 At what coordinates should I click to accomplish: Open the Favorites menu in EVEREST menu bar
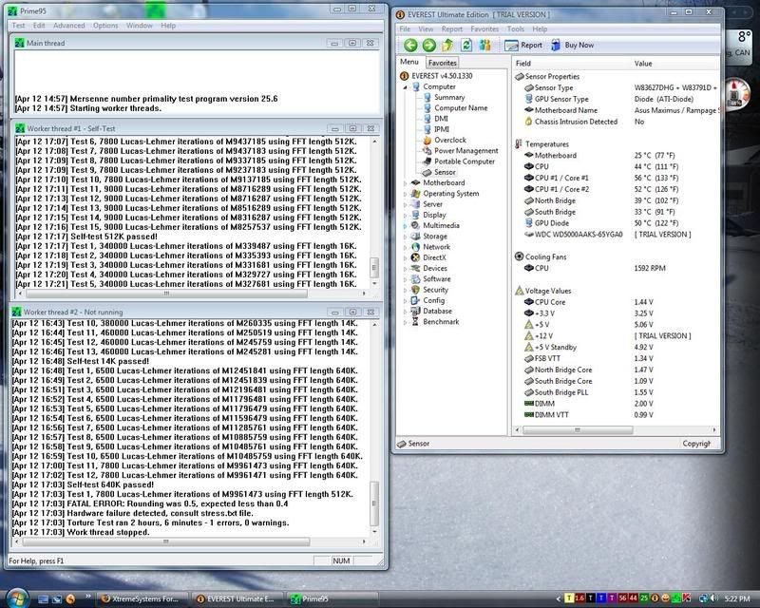coord(484,29)
